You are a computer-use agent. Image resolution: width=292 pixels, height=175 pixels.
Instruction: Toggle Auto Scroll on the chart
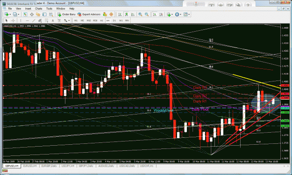pyautogui.click(x=155, y=14)
